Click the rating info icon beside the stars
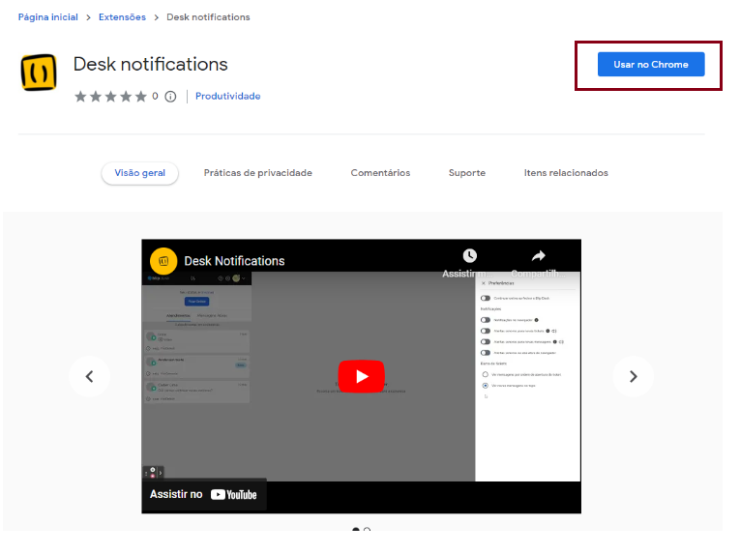 [x=170, y=97]
